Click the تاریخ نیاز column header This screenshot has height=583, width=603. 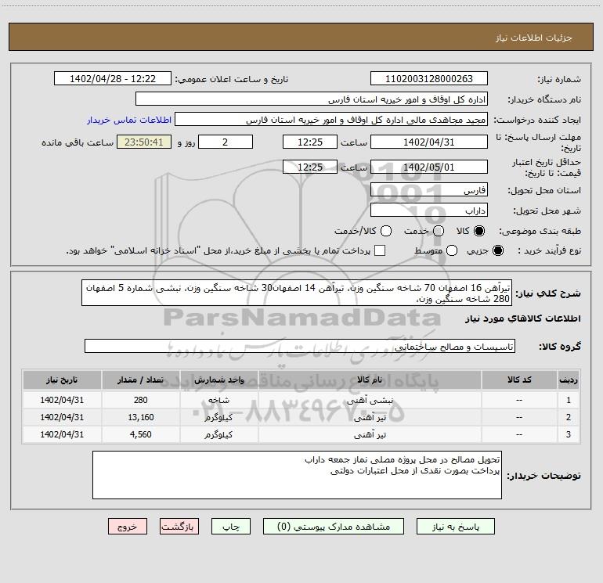point(62,380)
